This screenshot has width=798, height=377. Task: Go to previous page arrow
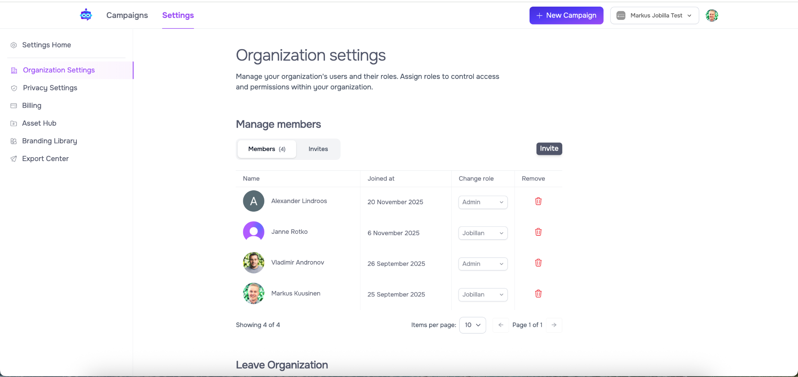coord(501,325)
